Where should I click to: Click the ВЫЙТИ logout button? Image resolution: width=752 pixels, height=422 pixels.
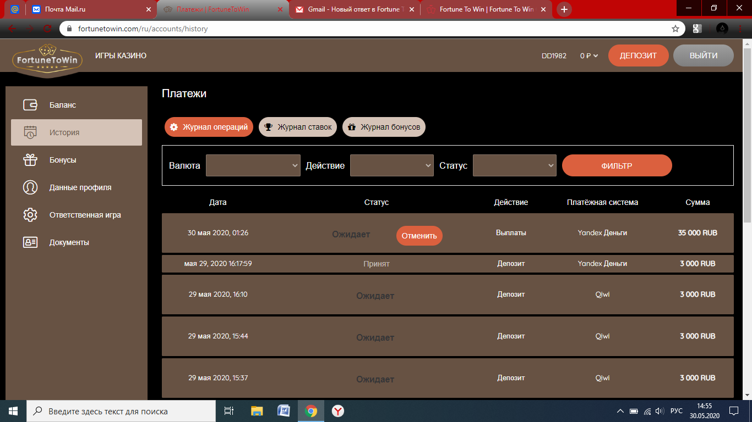704,55
